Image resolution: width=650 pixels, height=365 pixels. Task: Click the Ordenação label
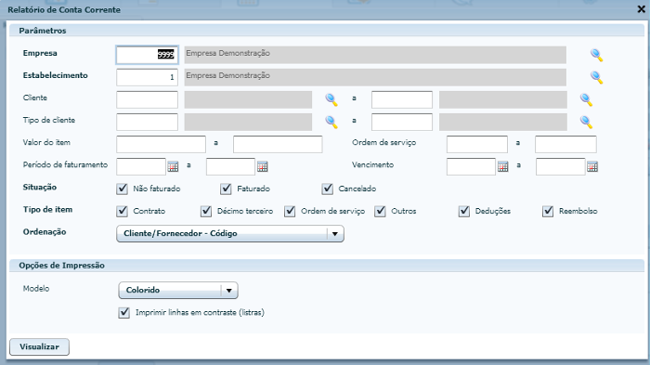click(x=45, y=232)
